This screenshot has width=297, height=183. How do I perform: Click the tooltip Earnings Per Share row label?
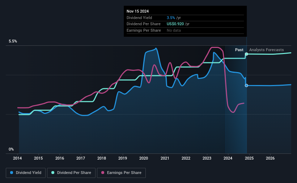click(x=144, y=30)
